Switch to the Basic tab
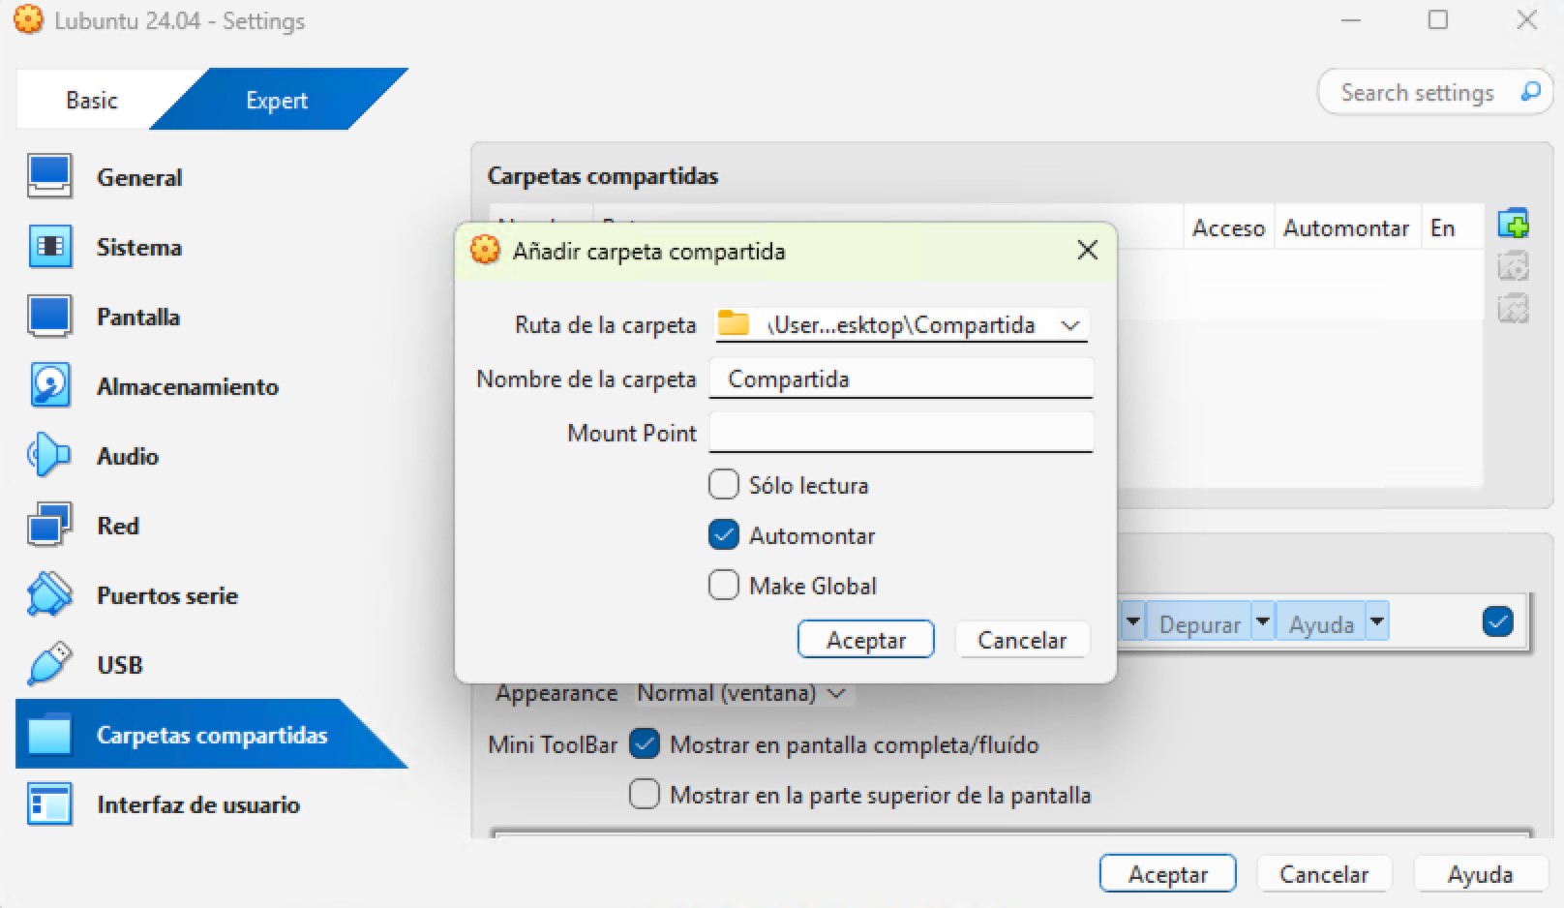Screen dimensions: 1564x908 (92, 100)
